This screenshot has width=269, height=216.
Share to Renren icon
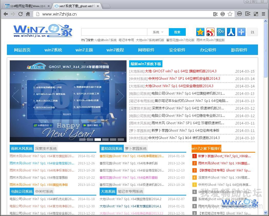pyautogui.click(x=231, y=32)
